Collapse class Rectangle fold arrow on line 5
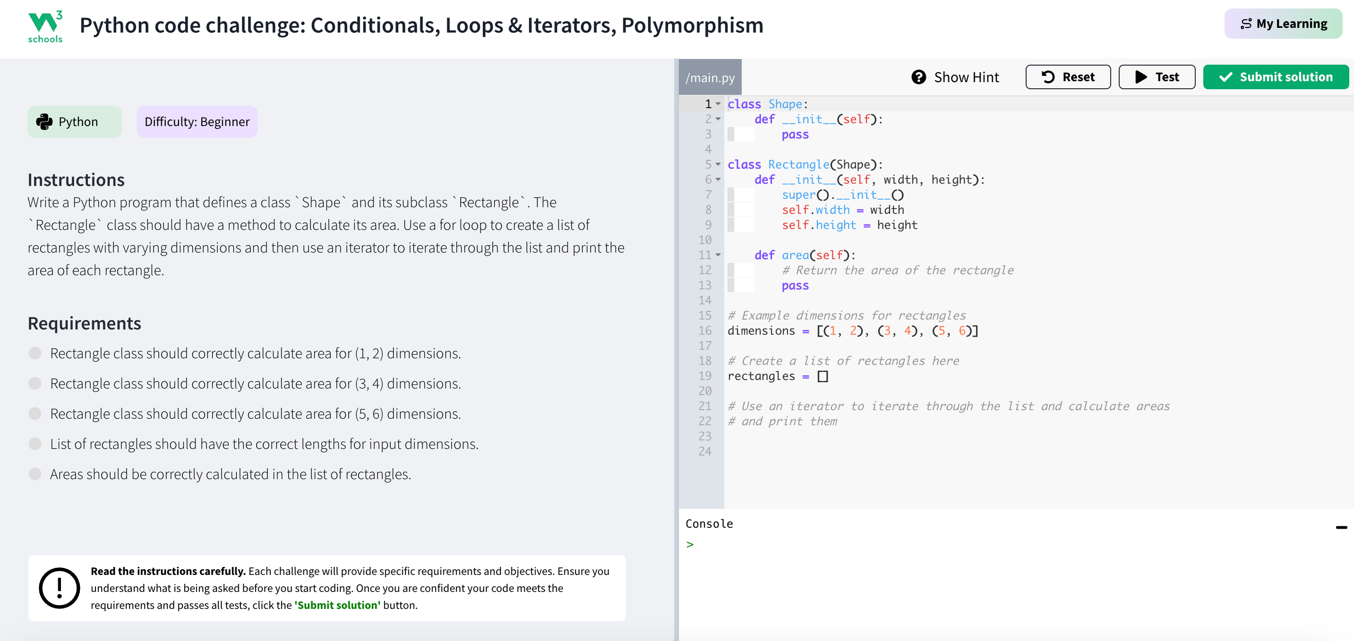The height and width of the screenshot is (641, 1354). point(718,164)
